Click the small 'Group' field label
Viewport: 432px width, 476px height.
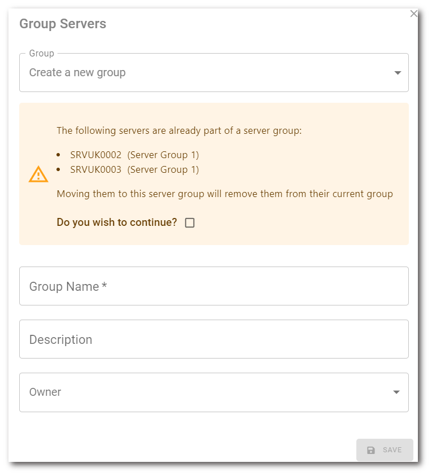coord(42,54)
